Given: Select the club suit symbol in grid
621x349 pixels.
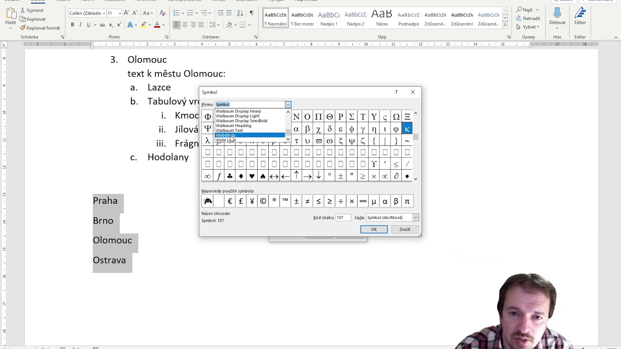Looking at the screenshot, I should coord(229,176).
